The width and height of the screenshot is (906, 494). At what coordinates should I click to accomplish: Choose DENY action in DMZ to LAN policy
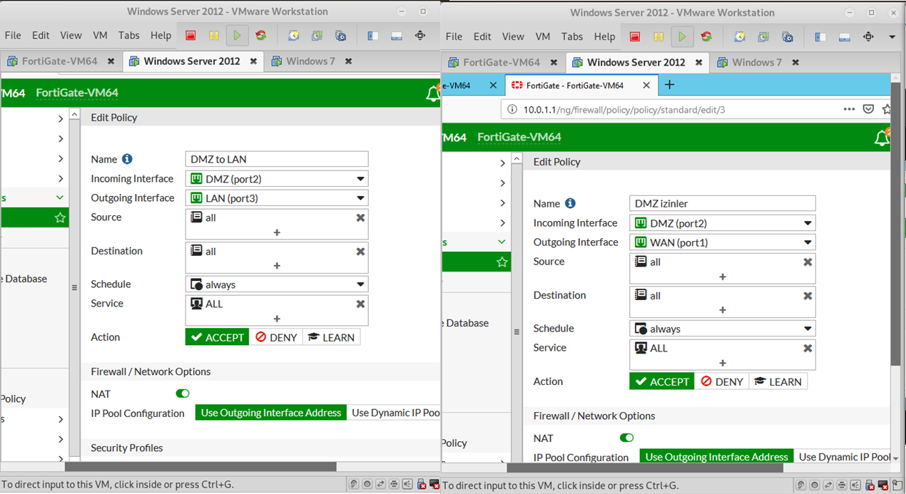276,337
